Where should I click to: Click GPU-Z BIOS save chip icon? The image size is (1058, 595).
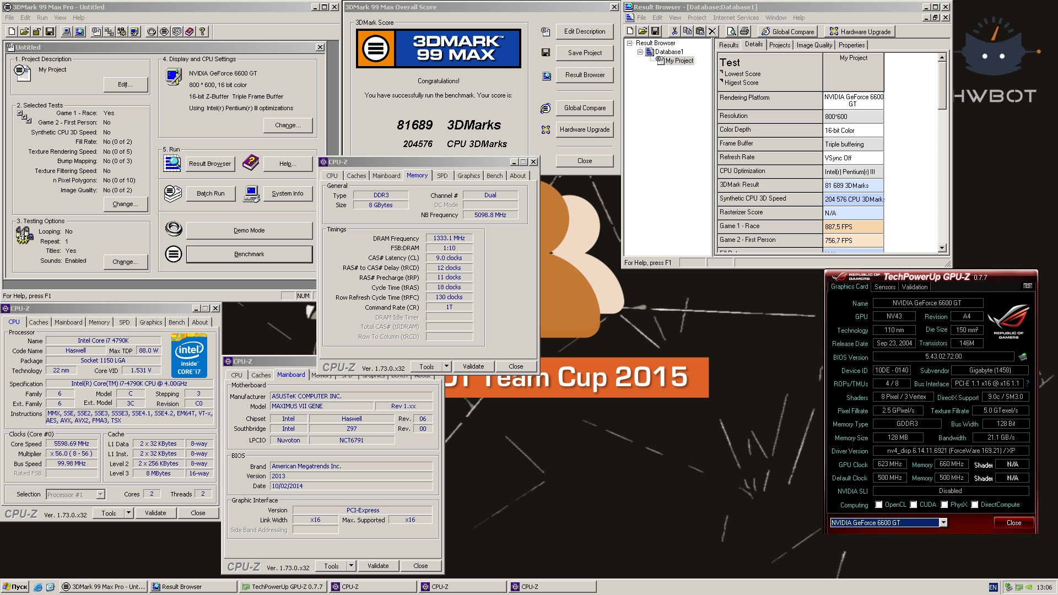(x=1023, y=357)
